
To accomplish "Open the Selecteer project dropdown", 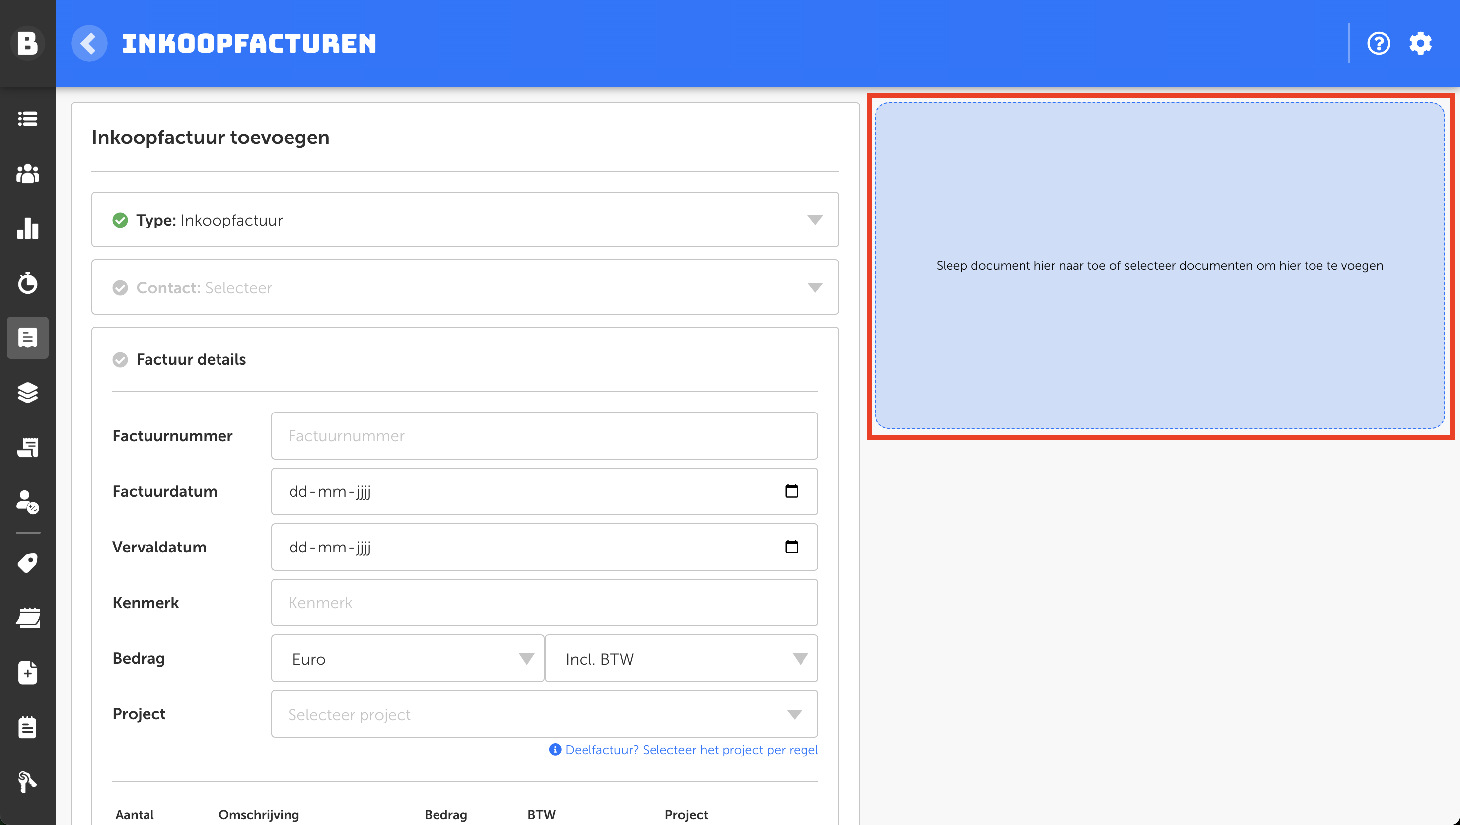I will 544,714.
